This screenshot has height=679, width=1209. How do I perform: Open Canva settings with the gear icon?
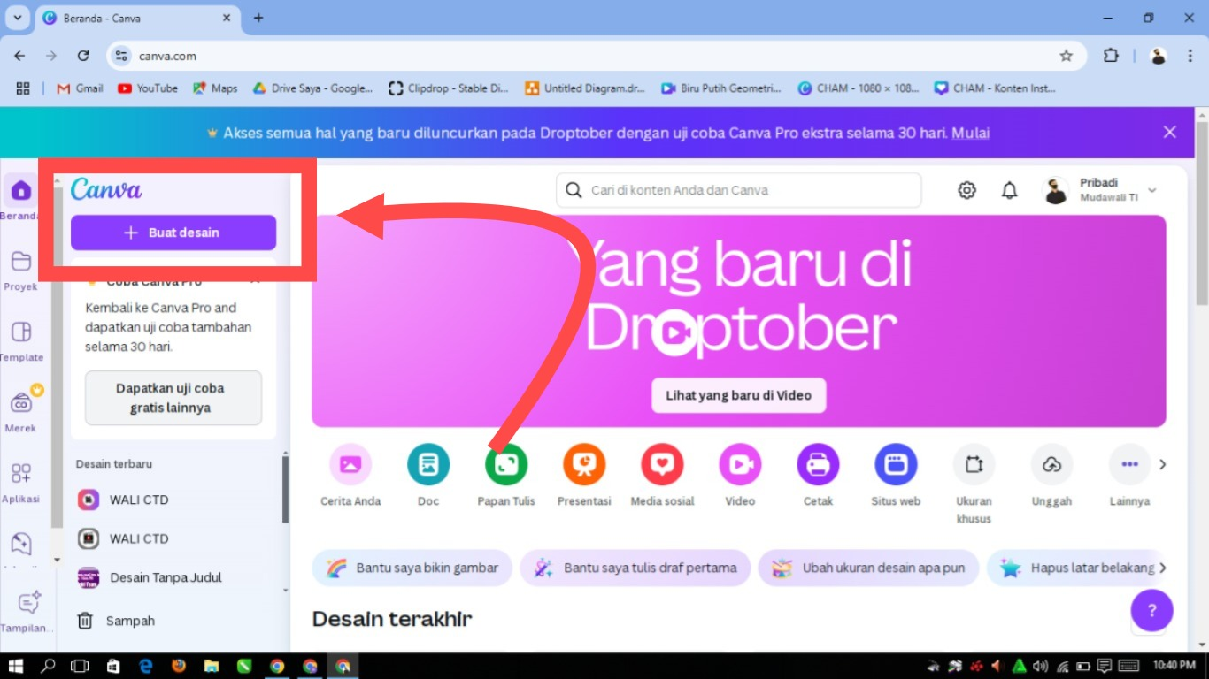[x=967, y=190]
